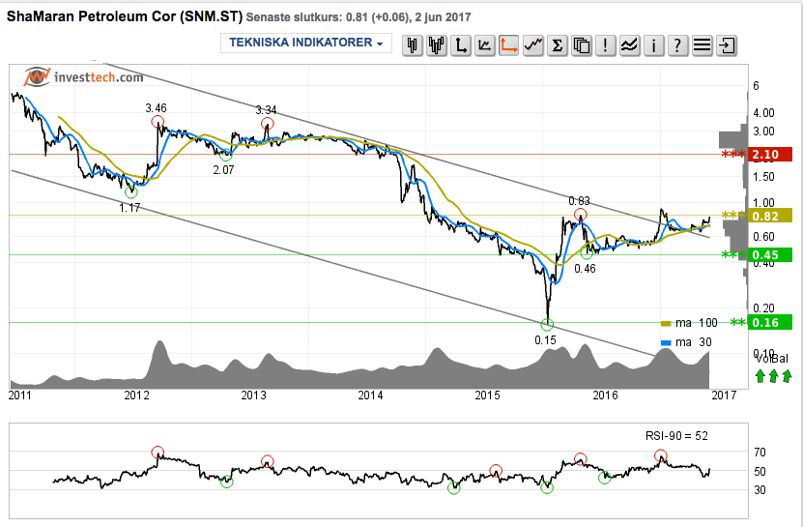Image resolution: width=803 pixels, height=527 pixels.
Task: Select the short candlestick chart icon
Action: point(413,45)
